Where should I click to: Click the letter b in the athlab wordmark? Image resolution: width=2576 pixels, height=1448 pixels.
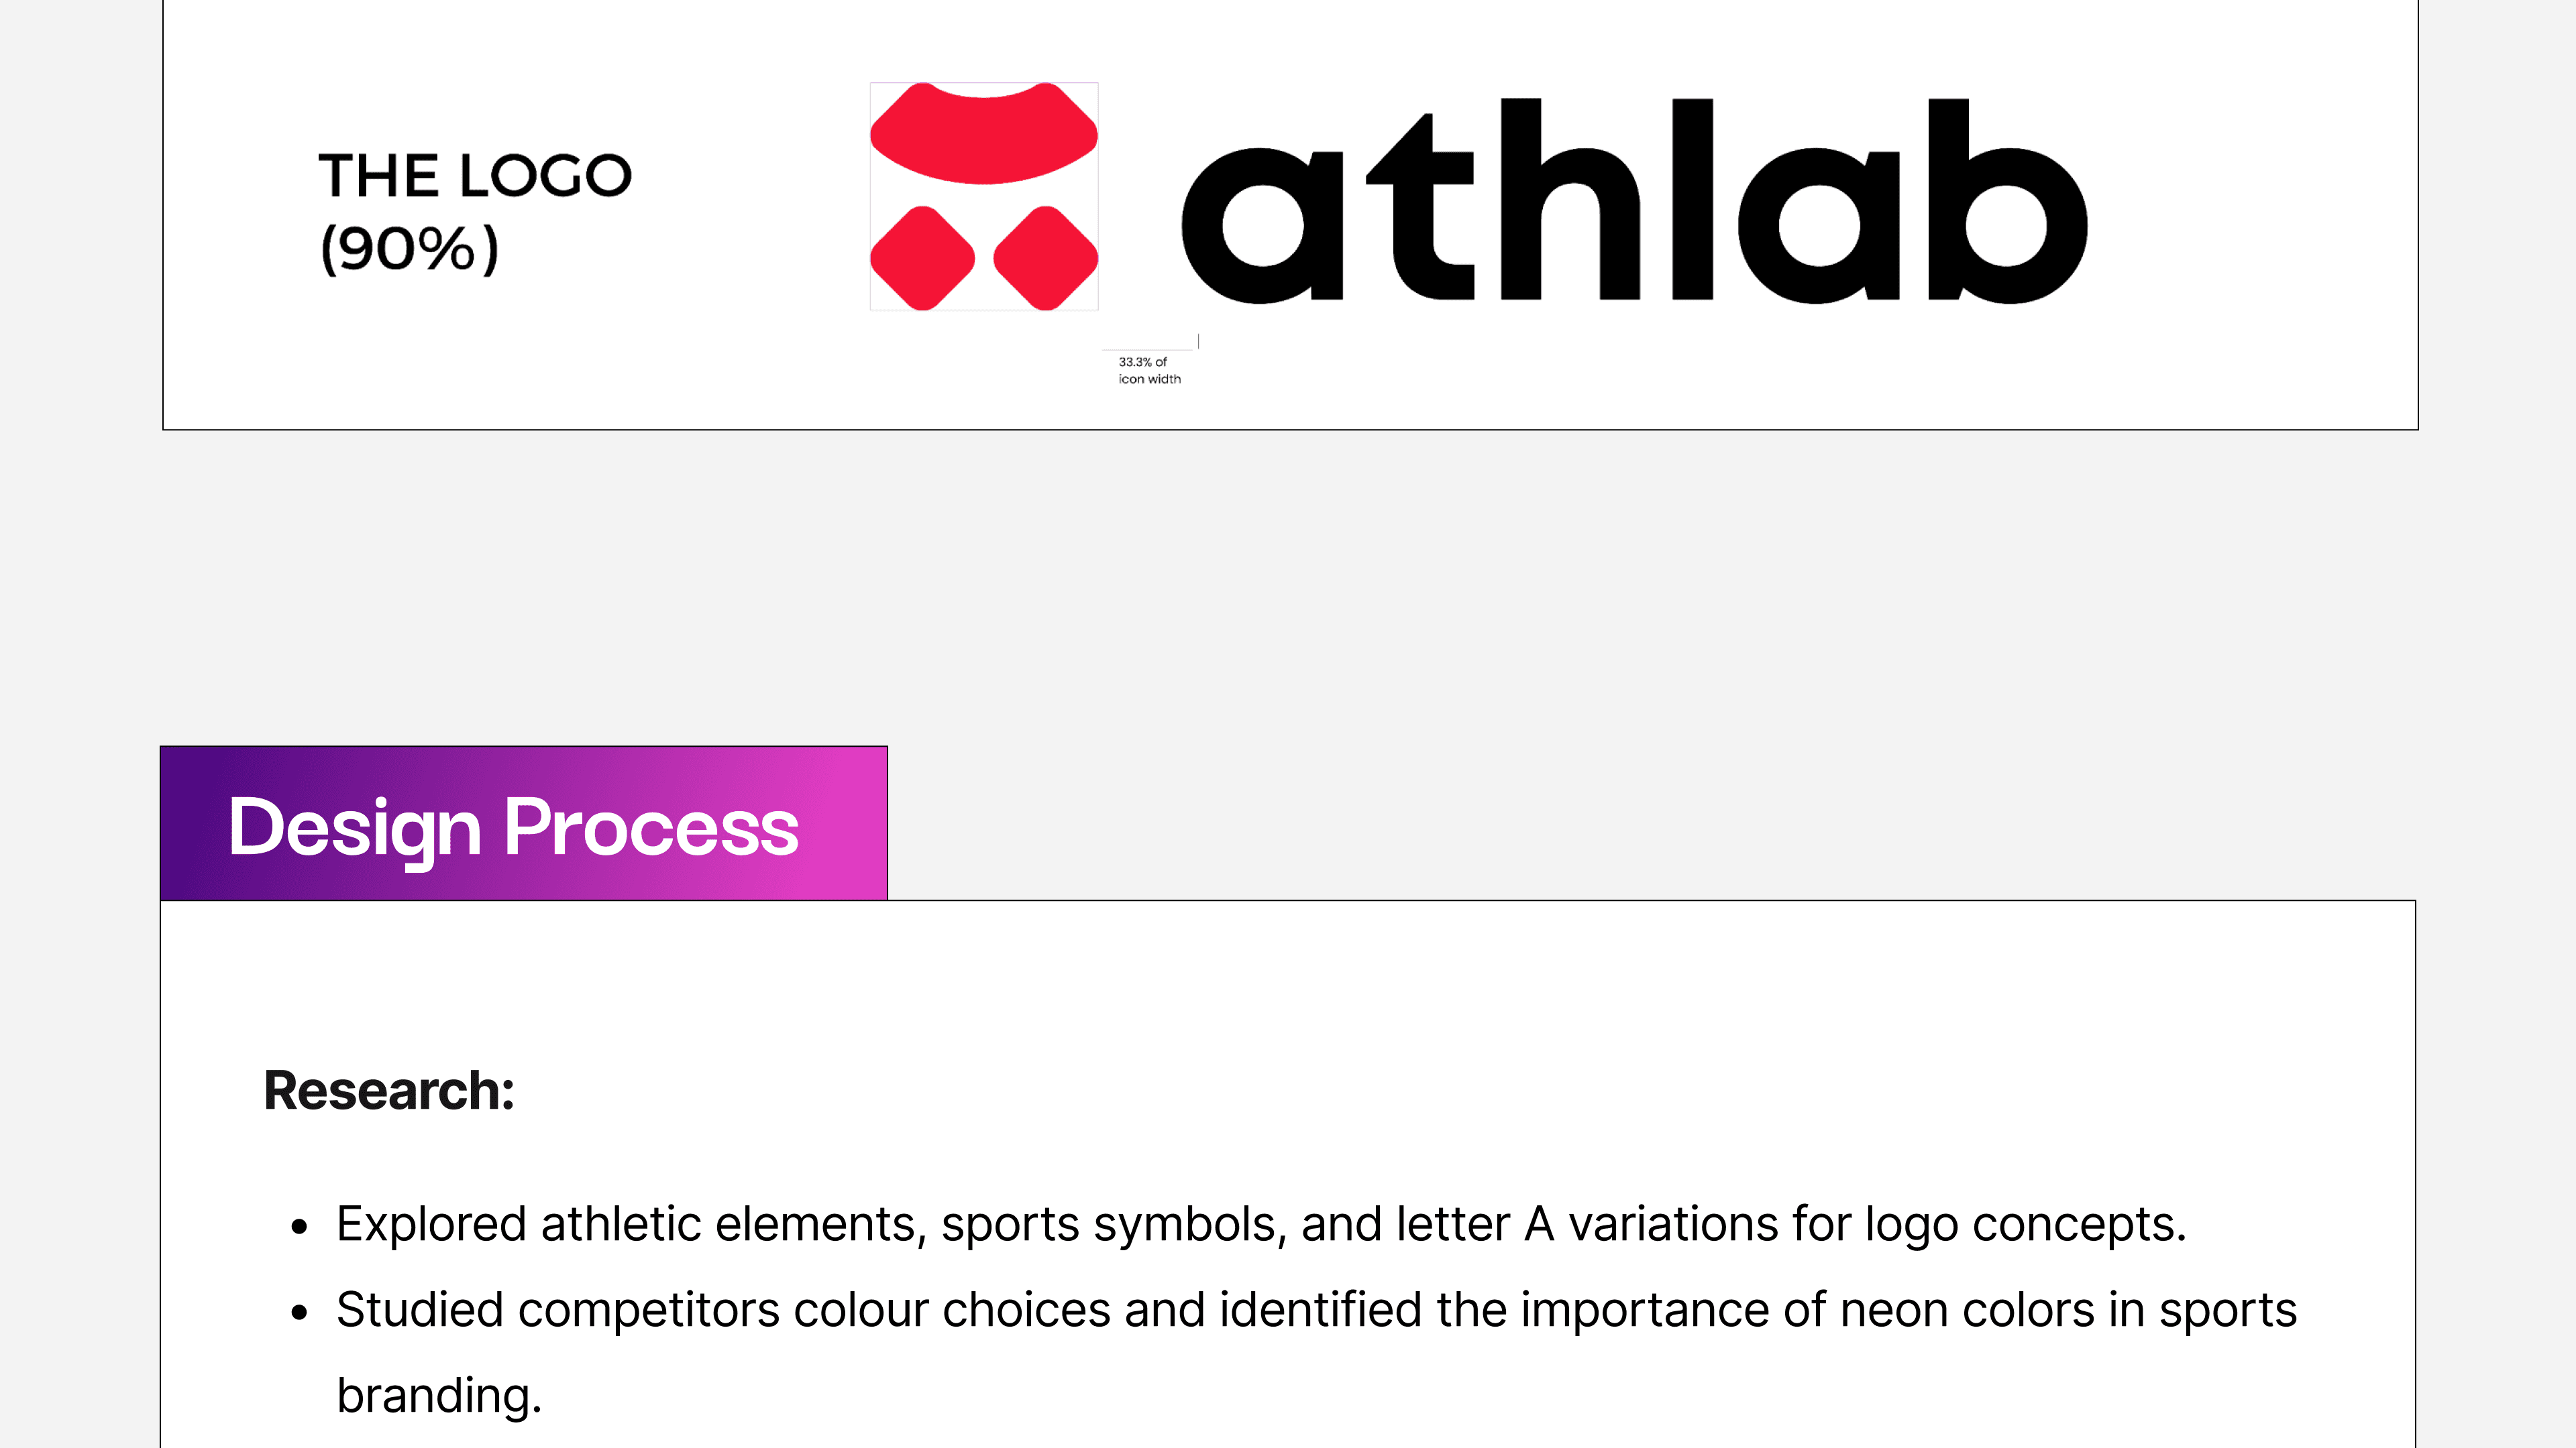coord(2007,201)
